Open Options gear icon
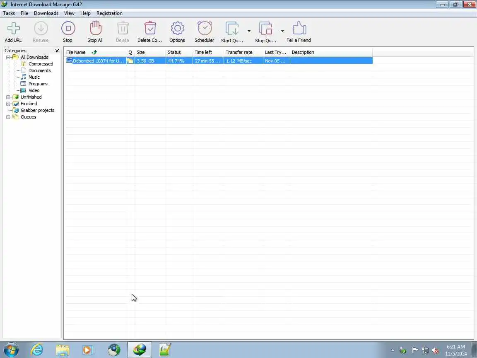 pos(177,28)
